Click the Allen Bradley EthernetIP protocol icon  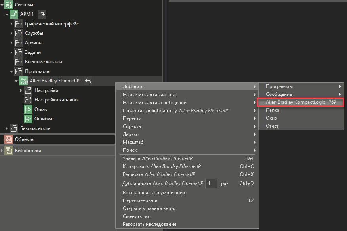point(23,81)
